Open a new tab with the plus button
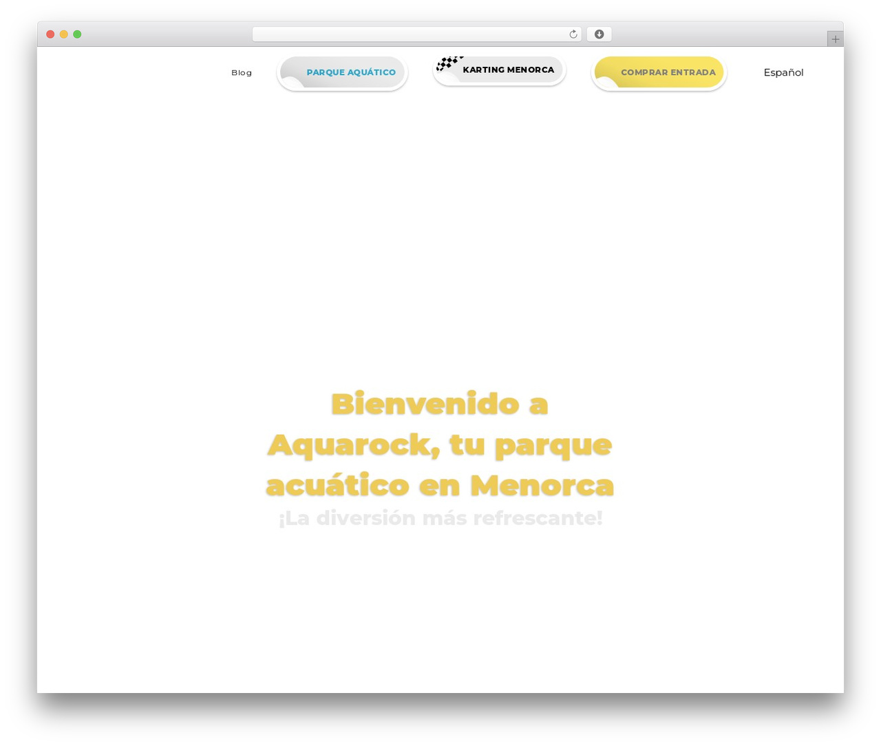Image resolution: width=881 pixels, height=746 pixels. pos(835,39)
